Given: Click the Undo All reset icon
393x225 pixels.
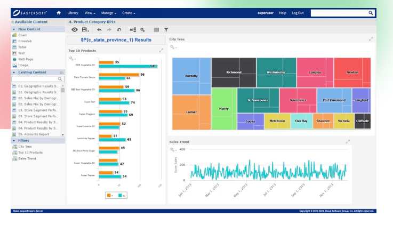Looking at the screenshot, I should point(118,29).
